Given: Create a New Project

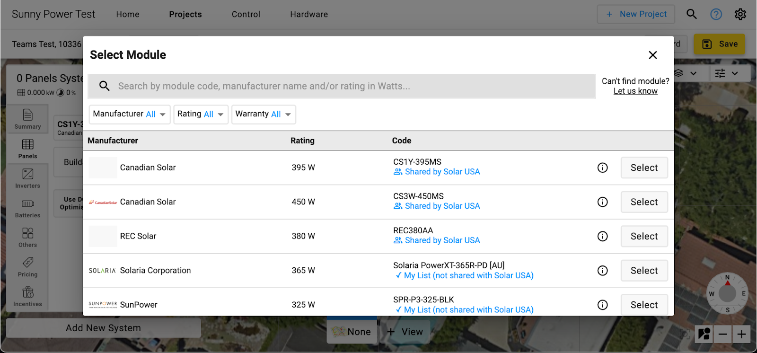Looking at the screenshot, I should pos(636,14).
